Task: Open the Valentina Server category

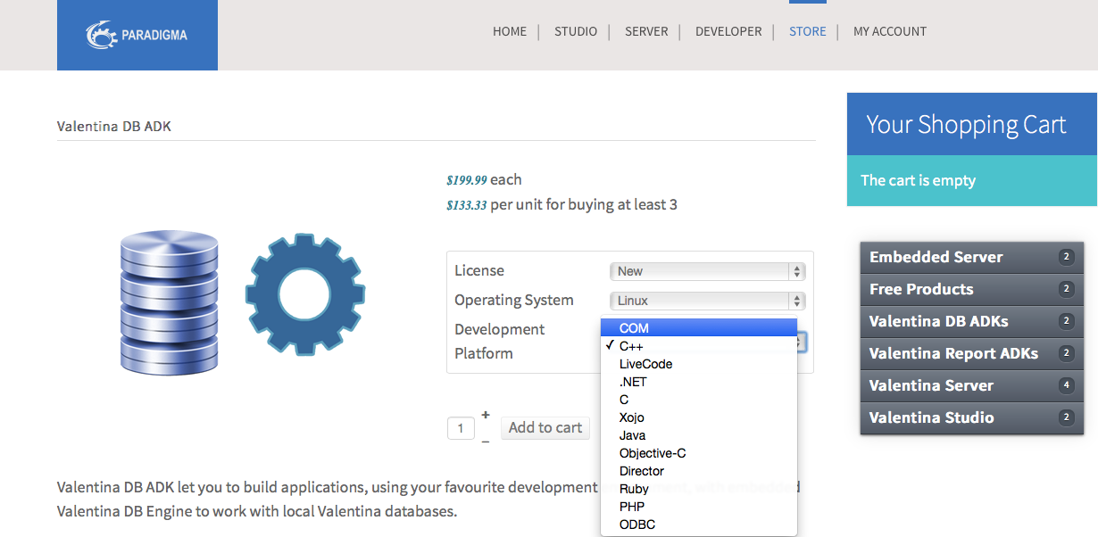Action: tap(931, 385)
